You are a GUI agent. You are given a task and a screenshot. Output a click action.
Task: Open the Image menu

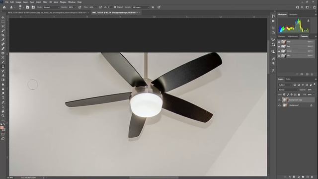(18, 2)
